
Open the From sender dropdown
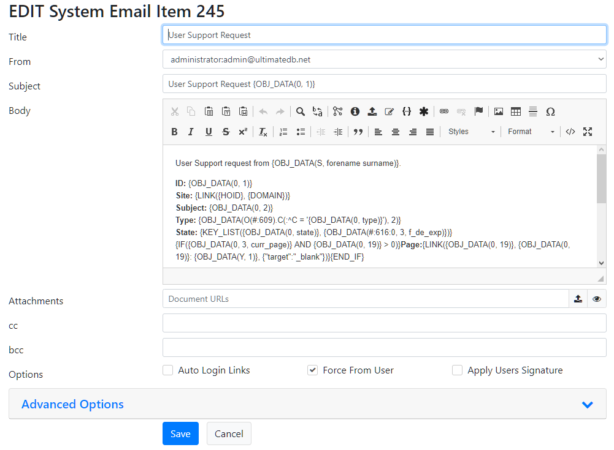tap(384, 59)
